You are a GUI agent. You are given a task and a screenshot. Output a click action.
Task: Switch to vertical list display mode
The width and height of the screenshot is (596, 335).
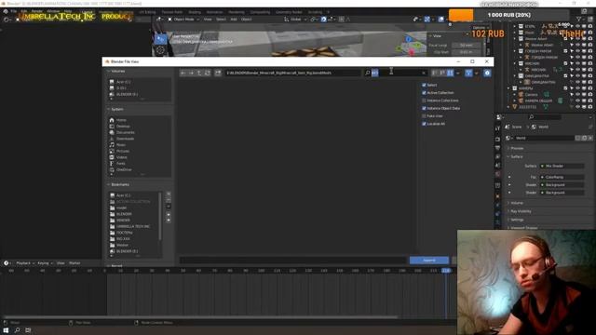435,73
